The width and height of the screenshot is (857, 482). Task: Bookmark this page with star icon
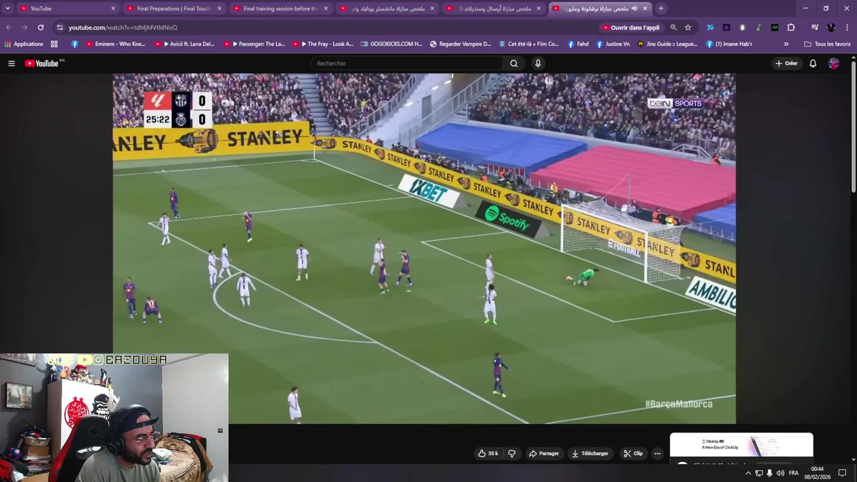coord(688,27)
